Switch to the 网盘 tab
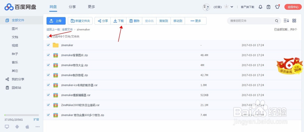The height and width of the screenshot is (132, 304). [x=53, y=7]
